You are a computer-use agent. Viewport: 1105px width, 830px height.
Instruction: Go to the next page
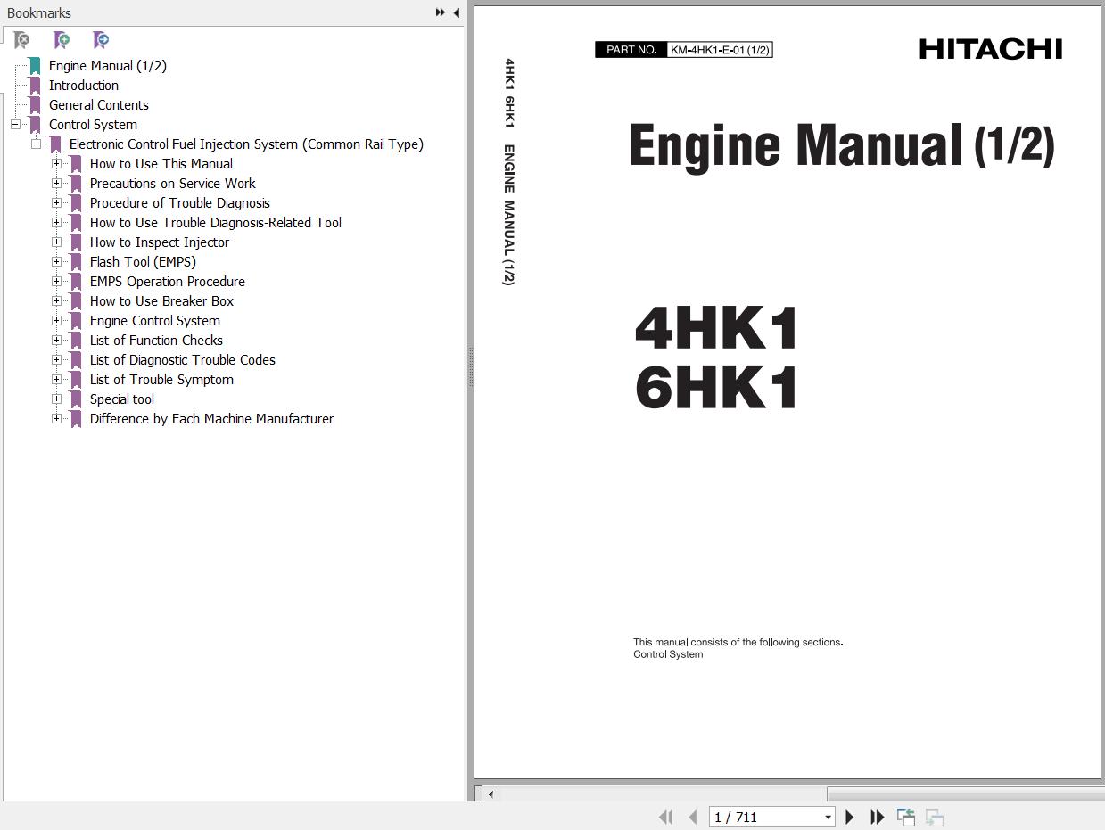click(x=850, y=817)
